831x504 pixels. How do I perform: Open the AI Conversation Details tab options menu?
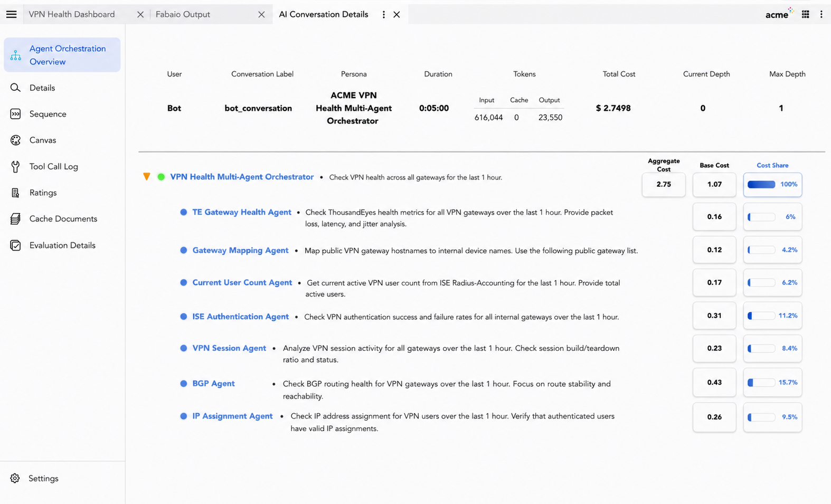[384, 15]
